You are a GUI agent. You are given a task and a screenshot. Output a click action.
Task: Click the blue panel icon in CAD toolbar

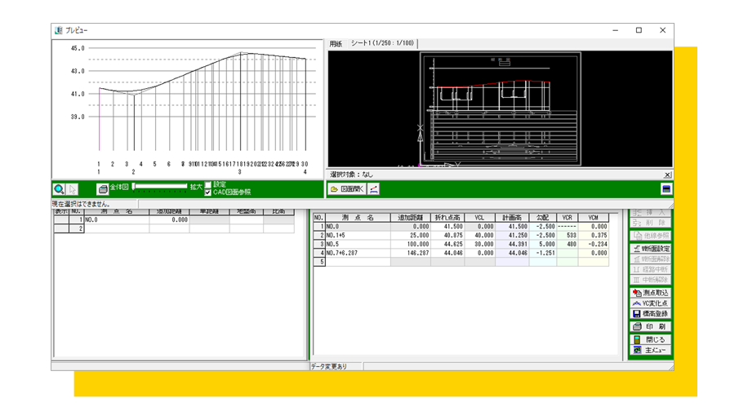pyautogui.click(x=666, y=189)
